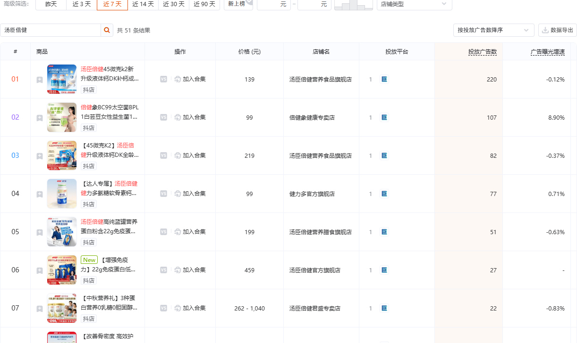This screenshot has height=343, width=577.
Task: Open product title 汤臣倍健高纯蓝罐营养蛋白粉
Action: (110, 226)
